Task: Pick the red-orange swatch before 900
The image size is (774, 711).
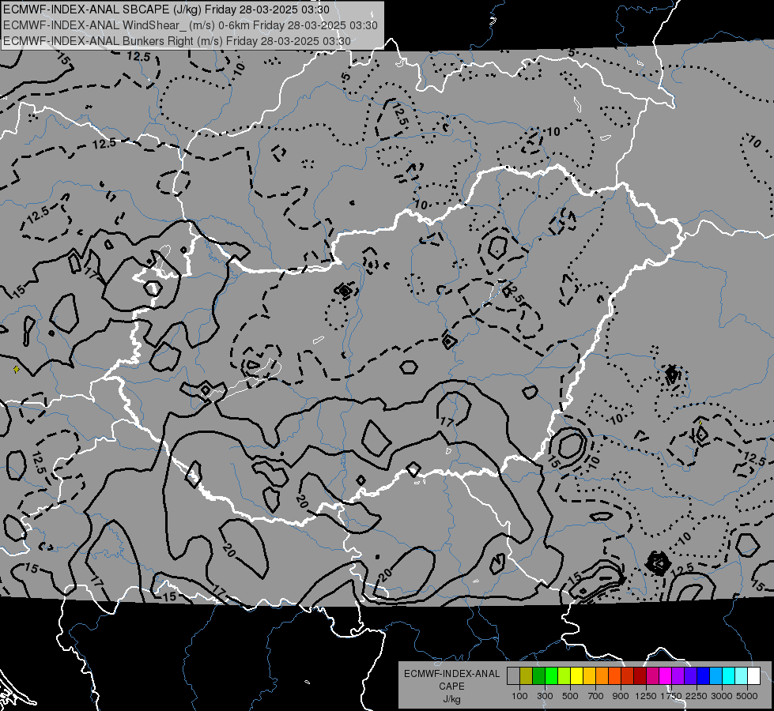Action: [x=615, y=675]
